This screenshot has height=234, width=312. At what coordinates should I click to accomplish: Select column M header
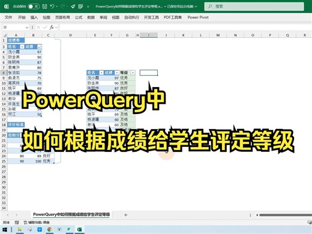pyautogui.click(x=218, y=35)
